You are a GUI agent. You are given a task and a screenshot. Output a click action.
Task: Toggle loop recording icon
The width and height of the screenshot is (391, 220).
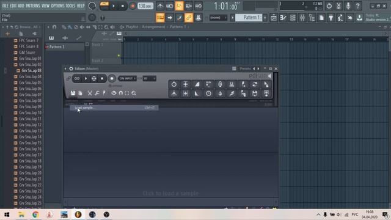pyautogui.click(x=198, y=6)
